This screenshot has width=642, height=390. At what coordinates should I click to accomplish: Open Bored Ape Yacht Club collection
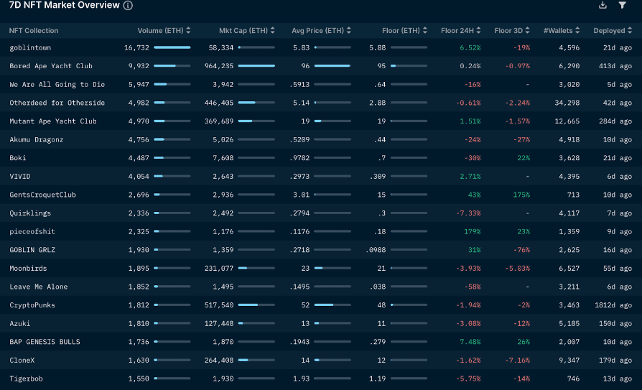coord(51,66)
